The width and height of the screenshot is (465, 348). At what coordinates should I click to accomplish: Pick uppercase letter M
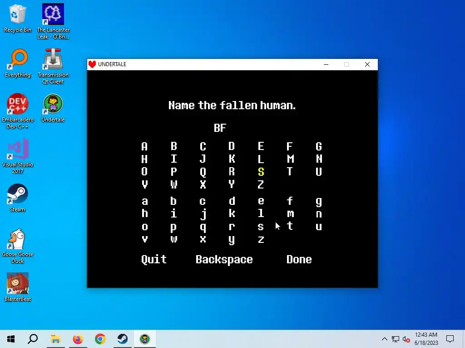[290, 159]
